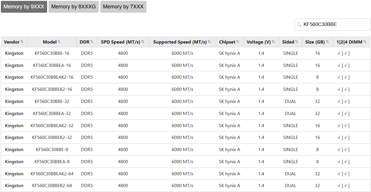Click the search field containing KF560C30BBE
The image size is (371, 192).
pyautogui.click(x=333, y=25)
